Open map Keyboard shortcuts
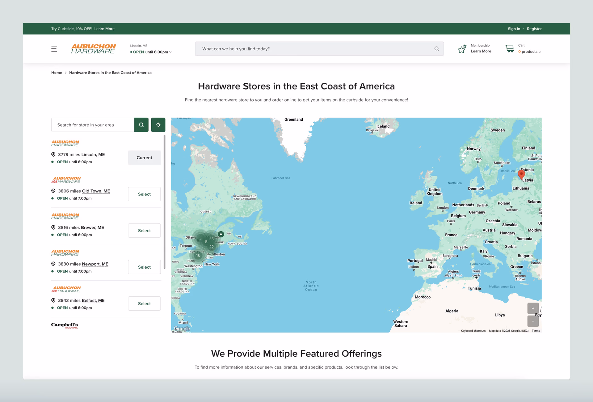Screen dimensions: 593x402 tap(473, 331)
